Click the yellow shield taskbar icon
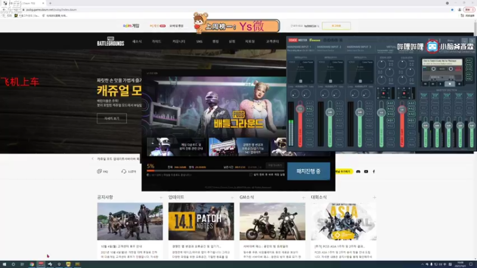Image resolution: width=477 pixels, height=268 pixels. pos(68,264)
